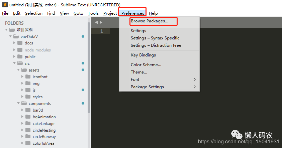Open the View menu

pyautogui.click(x=64, y=13)
